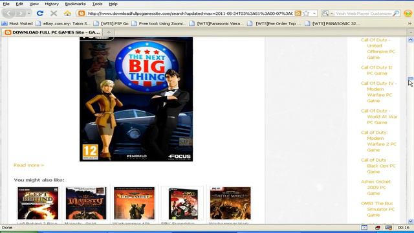Open the Edit menu
Image resolution: width=414 pixels, height=233 pixels.
tap(19, 4)
